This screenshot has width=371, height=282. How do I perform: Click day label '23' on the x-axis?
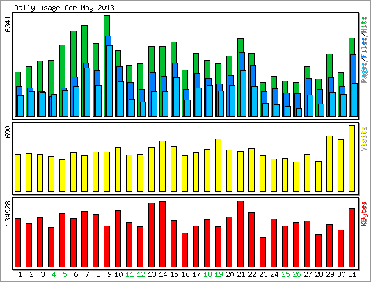pyautogui.click(x=263, y=274)
